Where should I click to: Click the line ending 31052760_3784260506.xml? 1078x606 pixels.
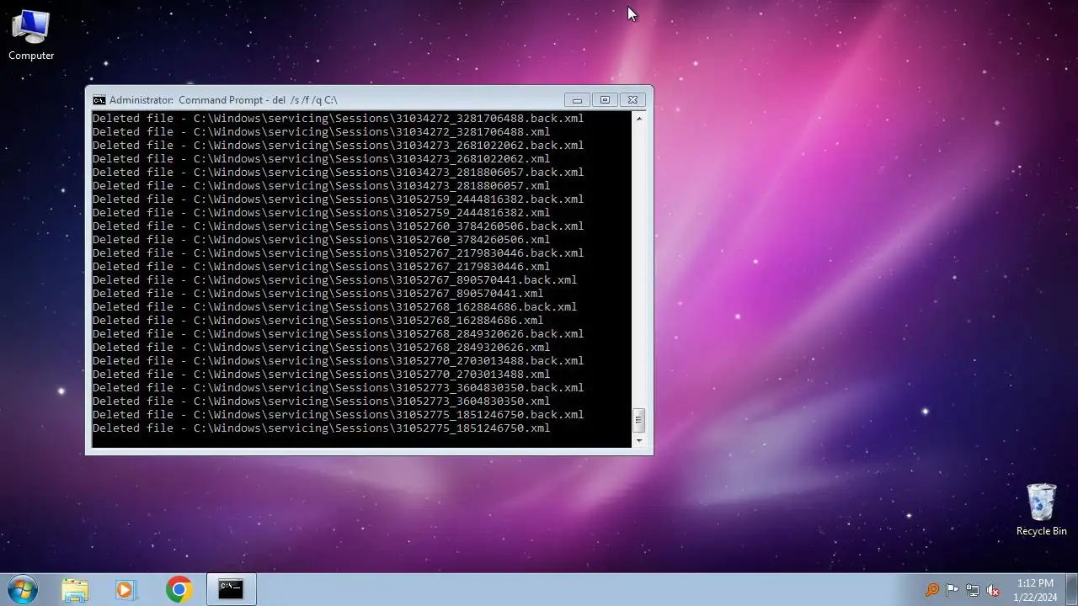(321, 240)
